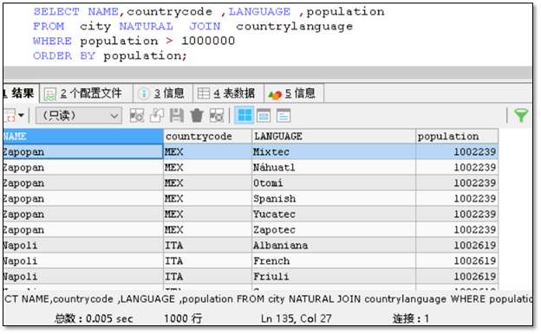Click the duplicate current row icon
Image resolution: width=541 pixels, height=334 pixels.
(x=157, y=115)
